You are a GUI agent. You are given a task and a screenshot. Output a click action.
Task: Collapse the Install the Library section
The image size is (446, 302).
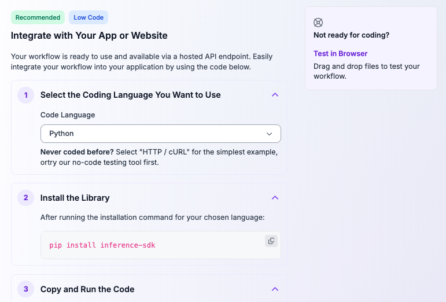[275, 198]
